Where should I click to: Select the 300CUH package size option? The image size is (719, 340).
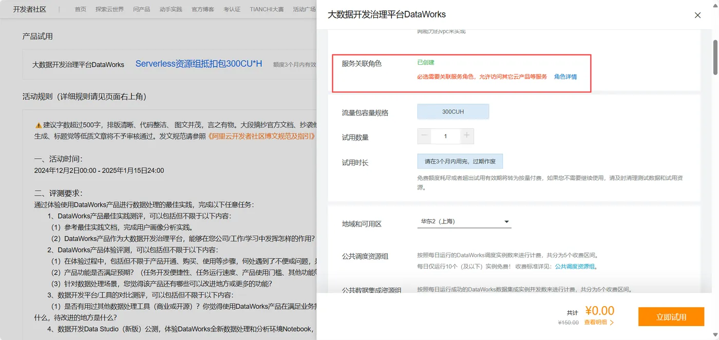tap(453, 111)
